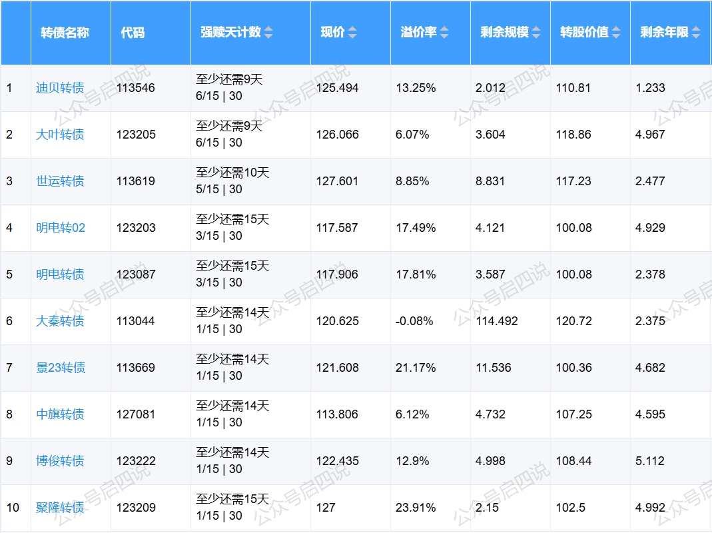Click the 明电转债 link
712x533 pixels.
60,274
